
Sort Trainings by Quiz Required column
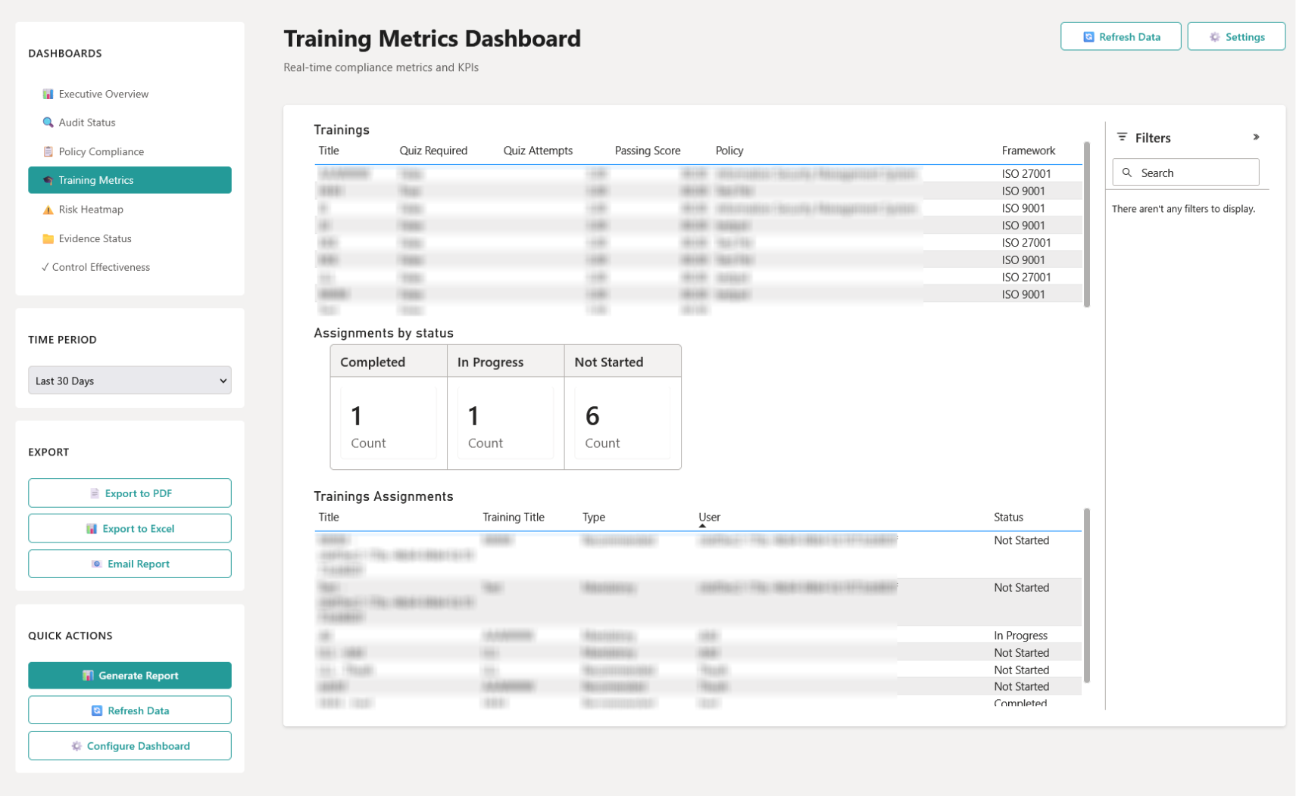coord(433,151)
